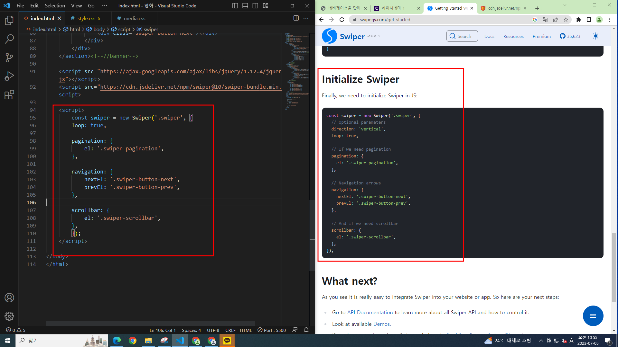Screen dimensions: 618x347
Task: Expand the editor More Actions ellipsis menu
Action: 306,18
